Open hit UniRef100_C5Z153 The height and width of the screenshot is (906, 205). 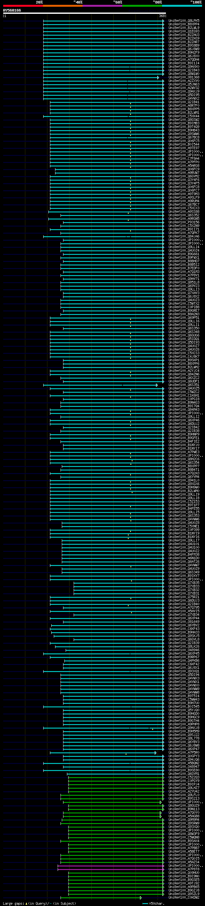point(184,502)
